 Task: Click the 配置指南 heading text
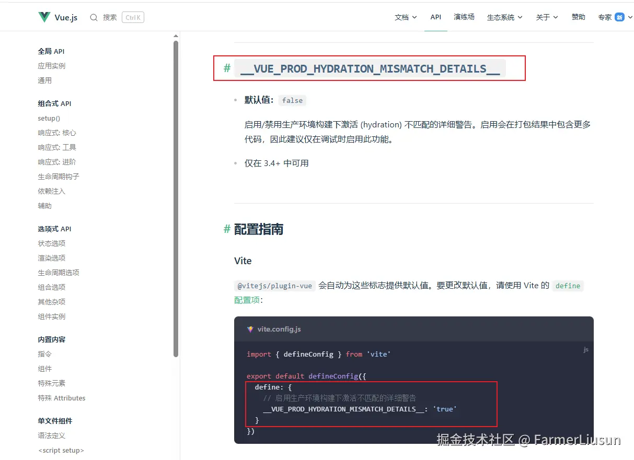(259, 229)
